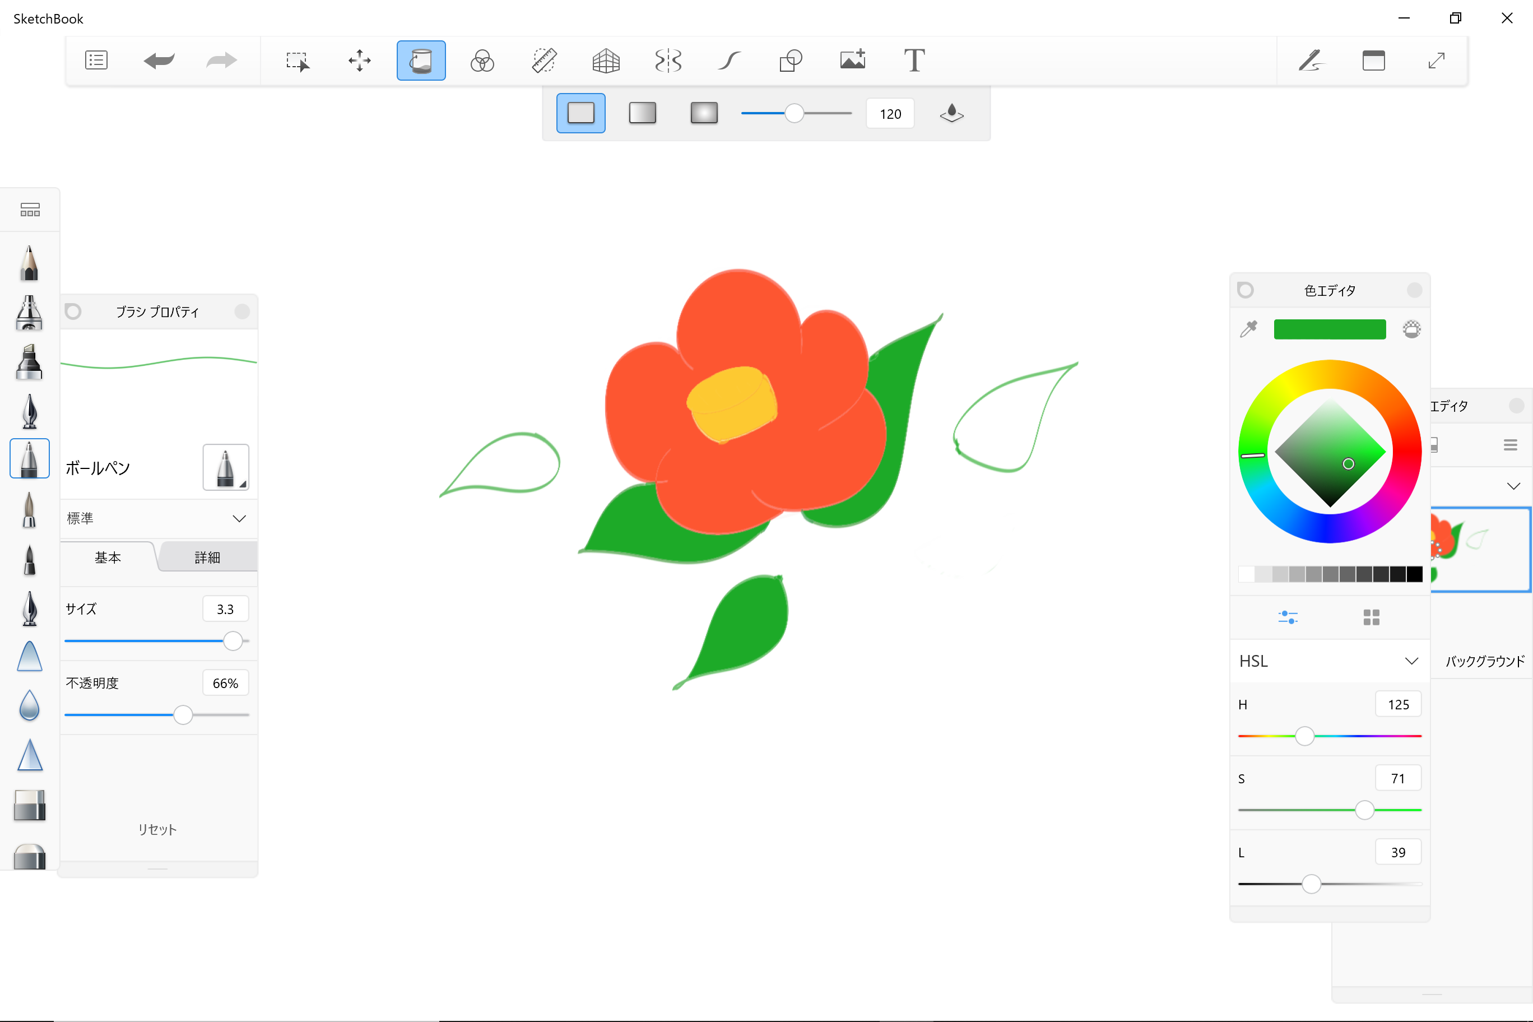The width and height of the screenshot is (1533, 1022).
Task: Pick color with the eyedropper icon
Action: click(x=1249, y=329)
